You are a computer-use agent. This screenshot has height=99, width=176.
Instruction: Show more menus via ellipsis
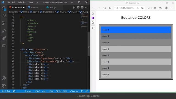(37, 2)
